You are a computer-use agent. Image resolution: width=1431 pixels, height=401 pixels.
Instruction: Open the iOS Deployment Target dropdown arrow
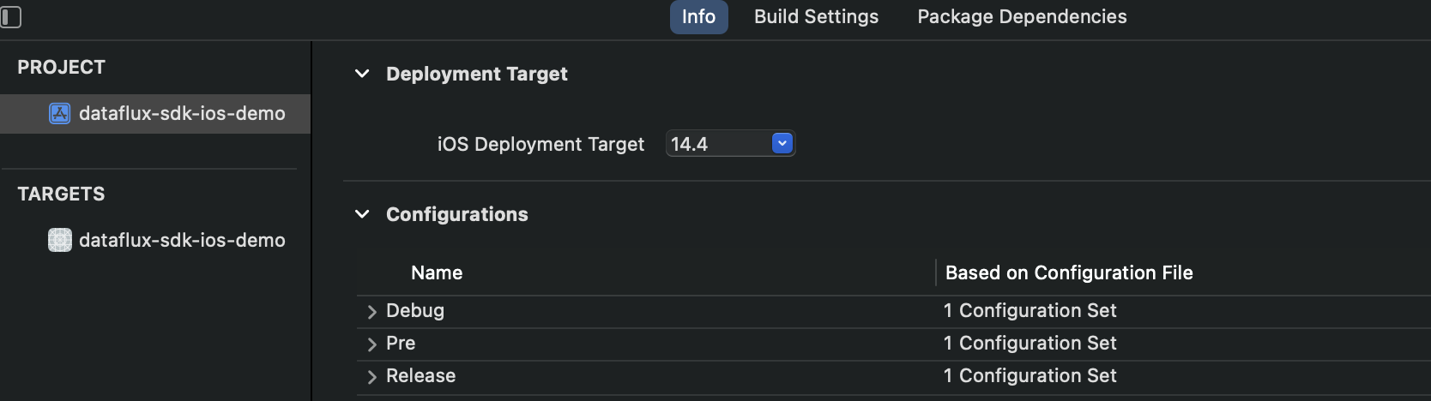pyautogui.click(x=782, y=143)
